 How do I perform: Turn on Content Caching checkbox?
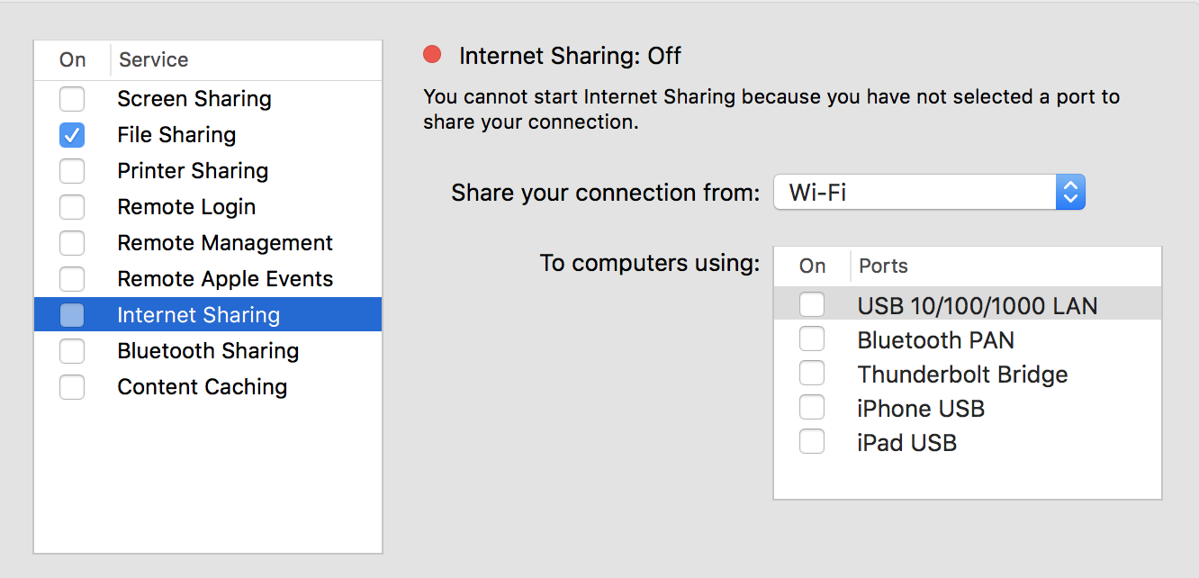pos(72,387)
